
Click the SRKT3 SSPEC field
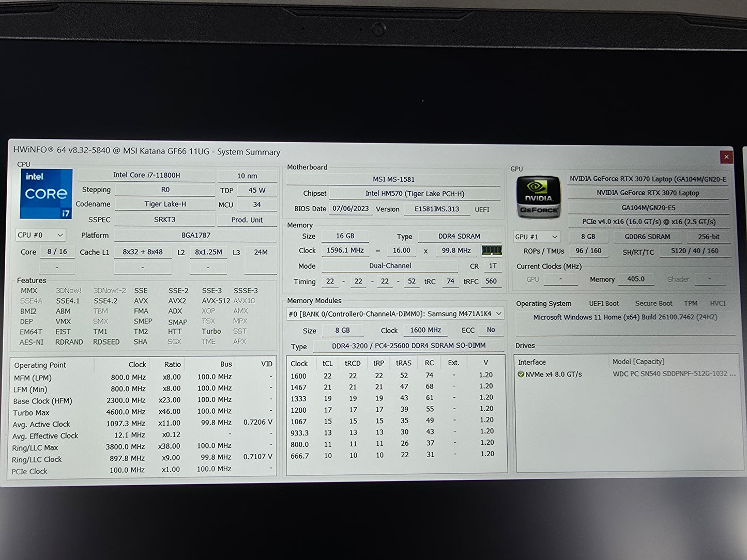click(165, 220)
